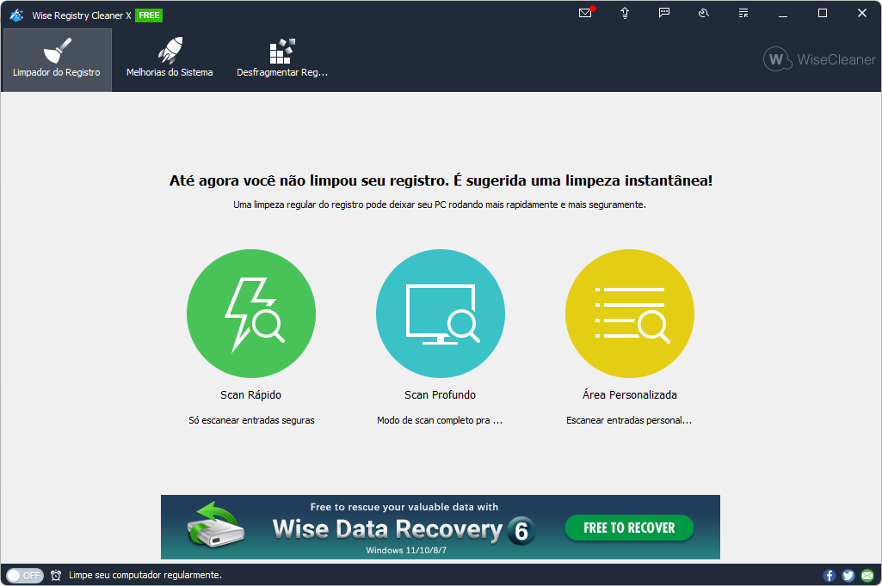Click the Área Personalizada label
The height and width of the screenshot is (586, 882).
[x=629, y=394]
